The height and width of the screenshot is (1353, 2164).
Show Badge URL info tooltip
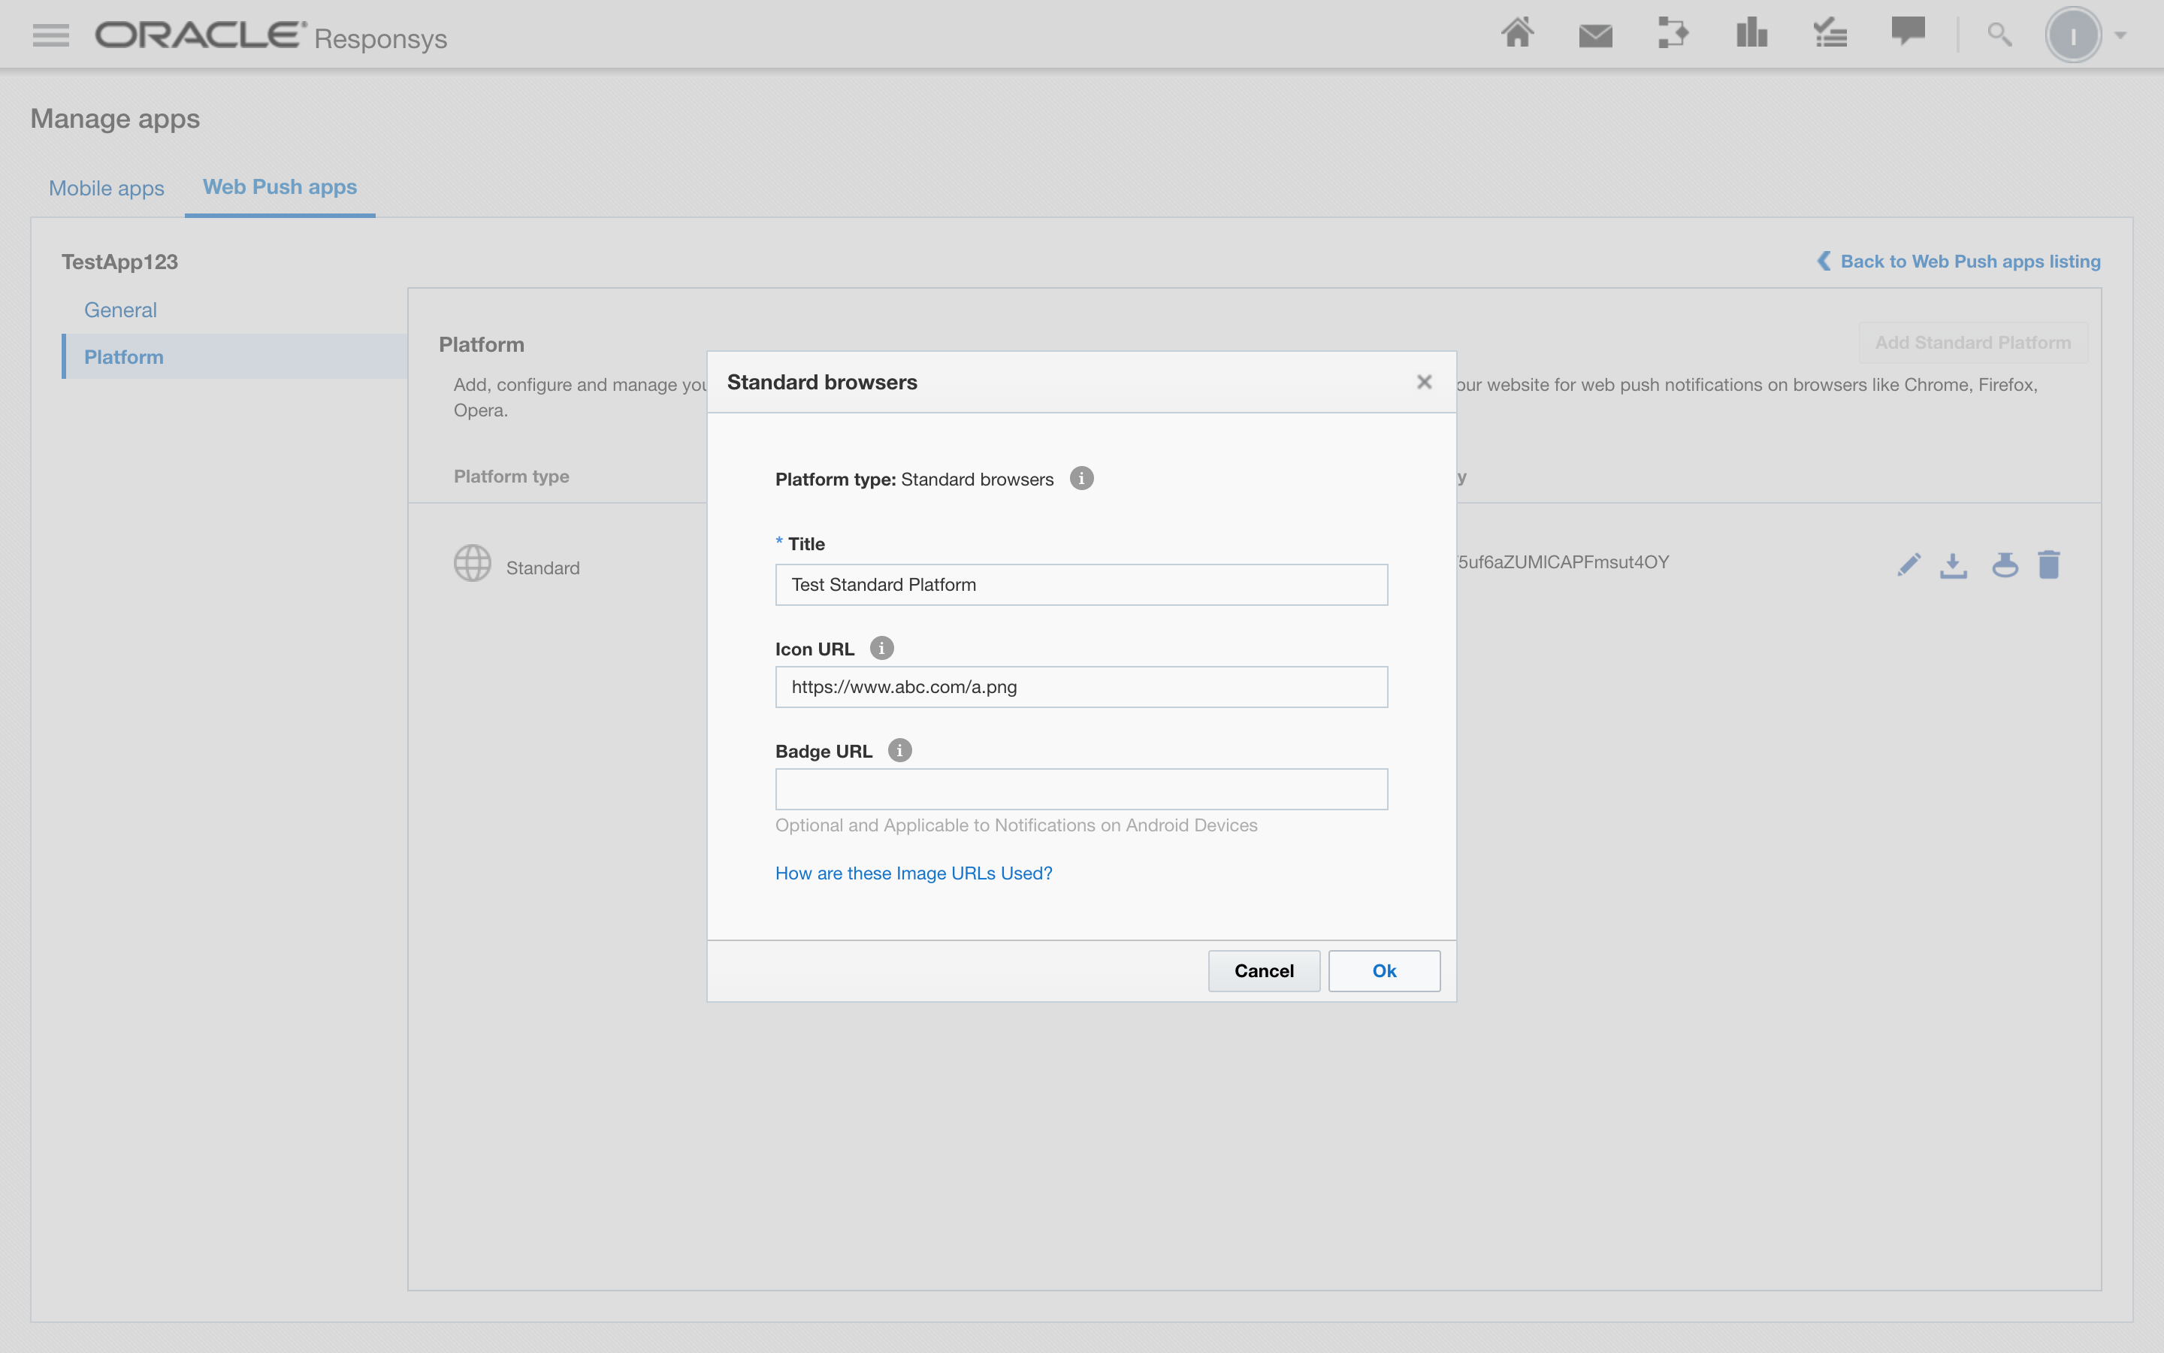point(899,751)
